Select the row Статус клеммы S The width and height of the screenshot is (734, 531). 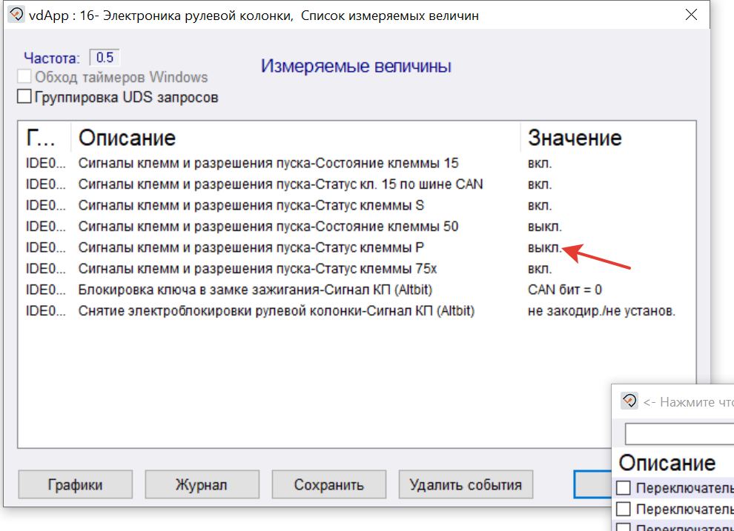tap(357, 205)
